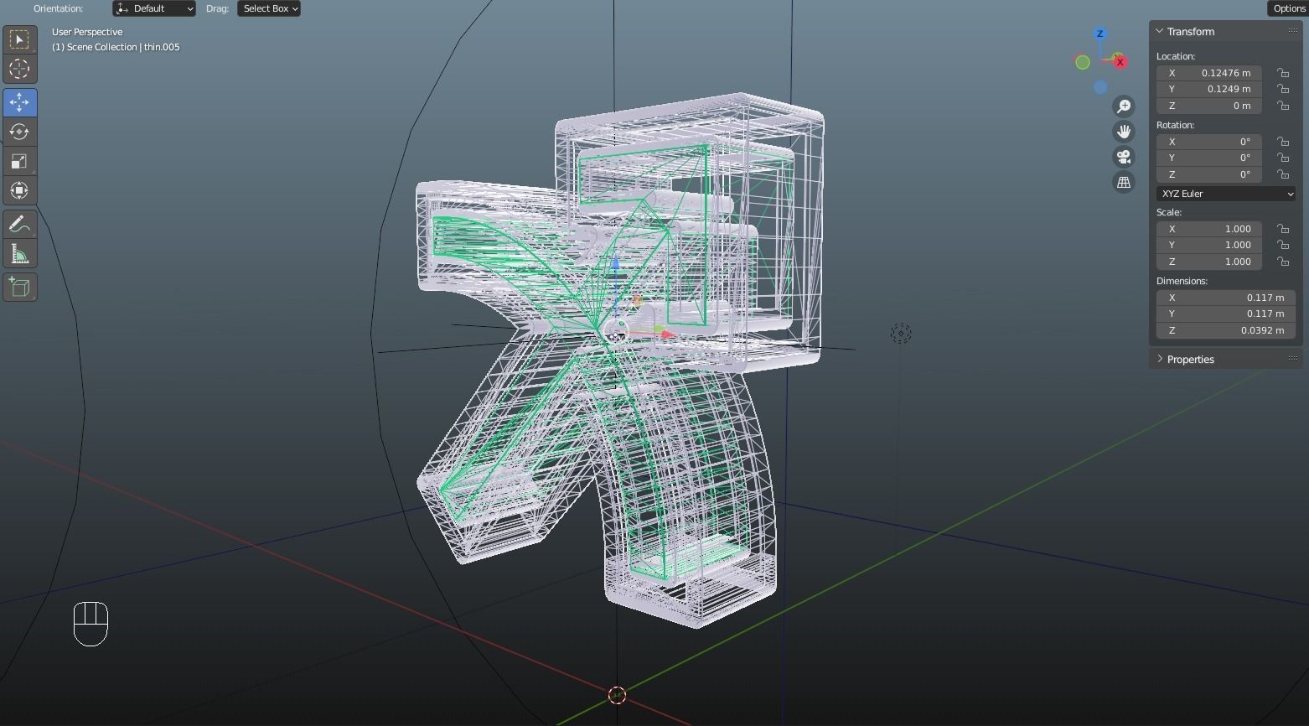Screen dimensions: 1309x726
Task: Select the Annotate tool
Action: [19, 225]
